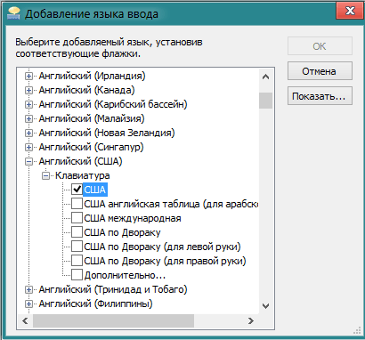
Task: Click the vertical scrollbar down arrow
Action: [x=265, y=306]
